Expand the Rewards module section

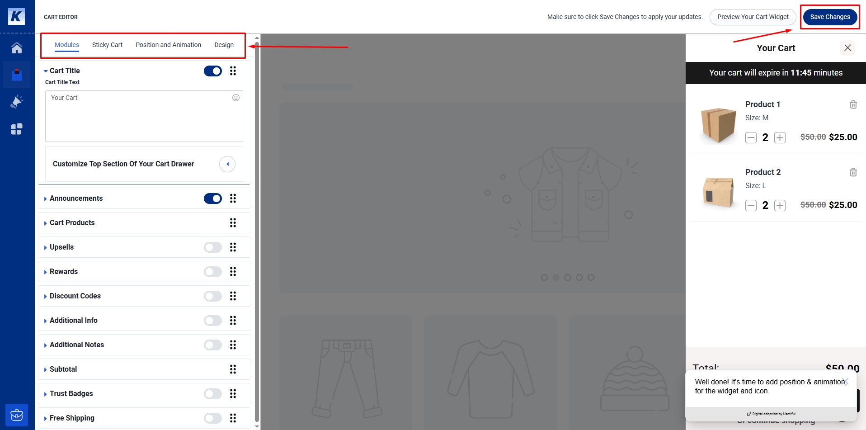(x=64, y=272)
